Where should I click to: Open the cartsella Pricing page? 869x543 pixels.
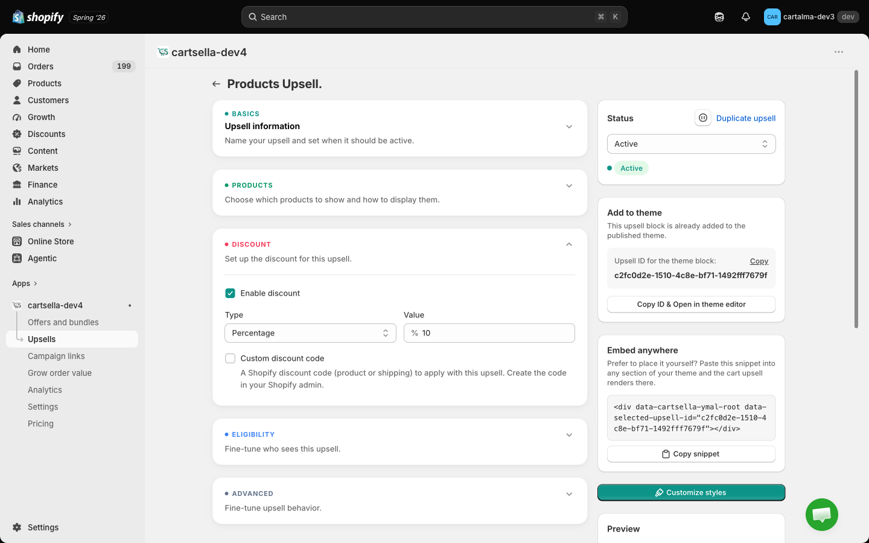[40, 424]
